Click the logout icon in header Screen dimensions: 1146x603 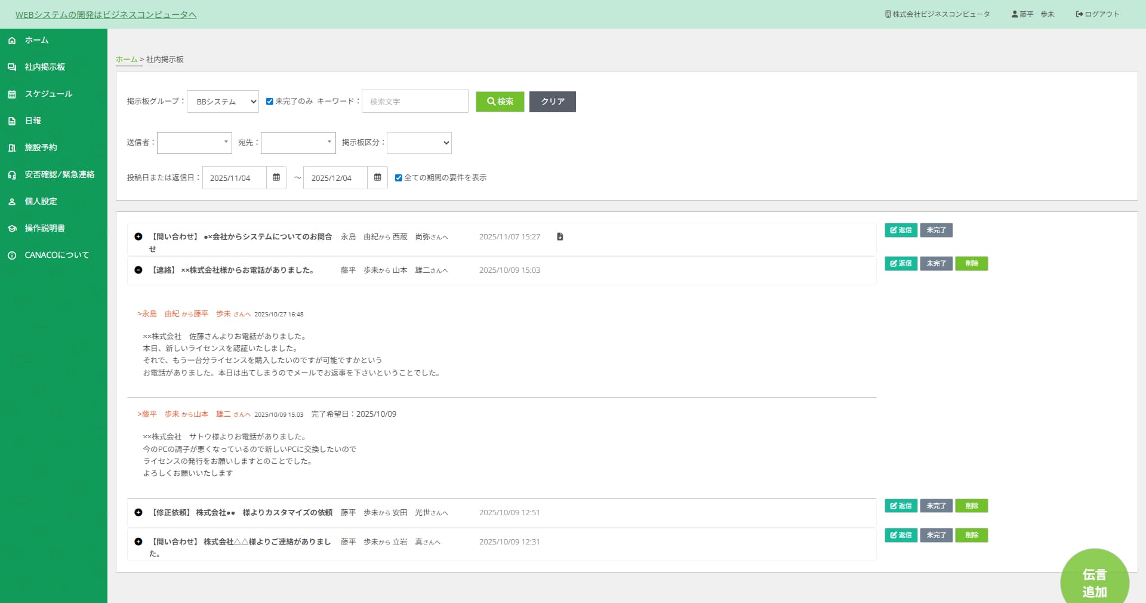(1079, 14)
